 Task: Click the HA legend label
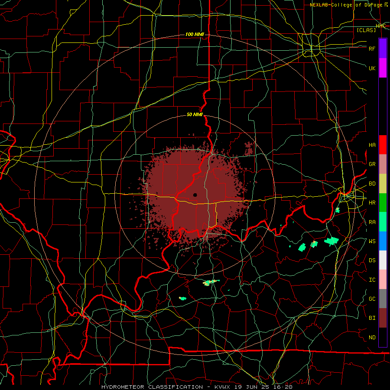372,145
